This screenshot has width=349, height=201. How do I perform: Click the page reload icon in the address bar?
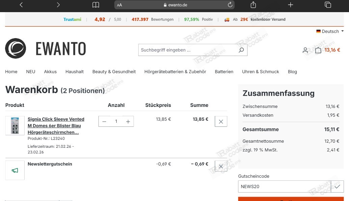230,5
